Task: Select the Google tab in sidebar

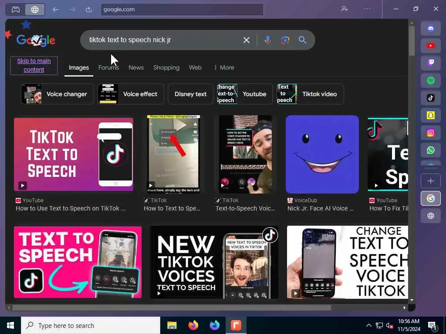Action: tap(431, 198)
